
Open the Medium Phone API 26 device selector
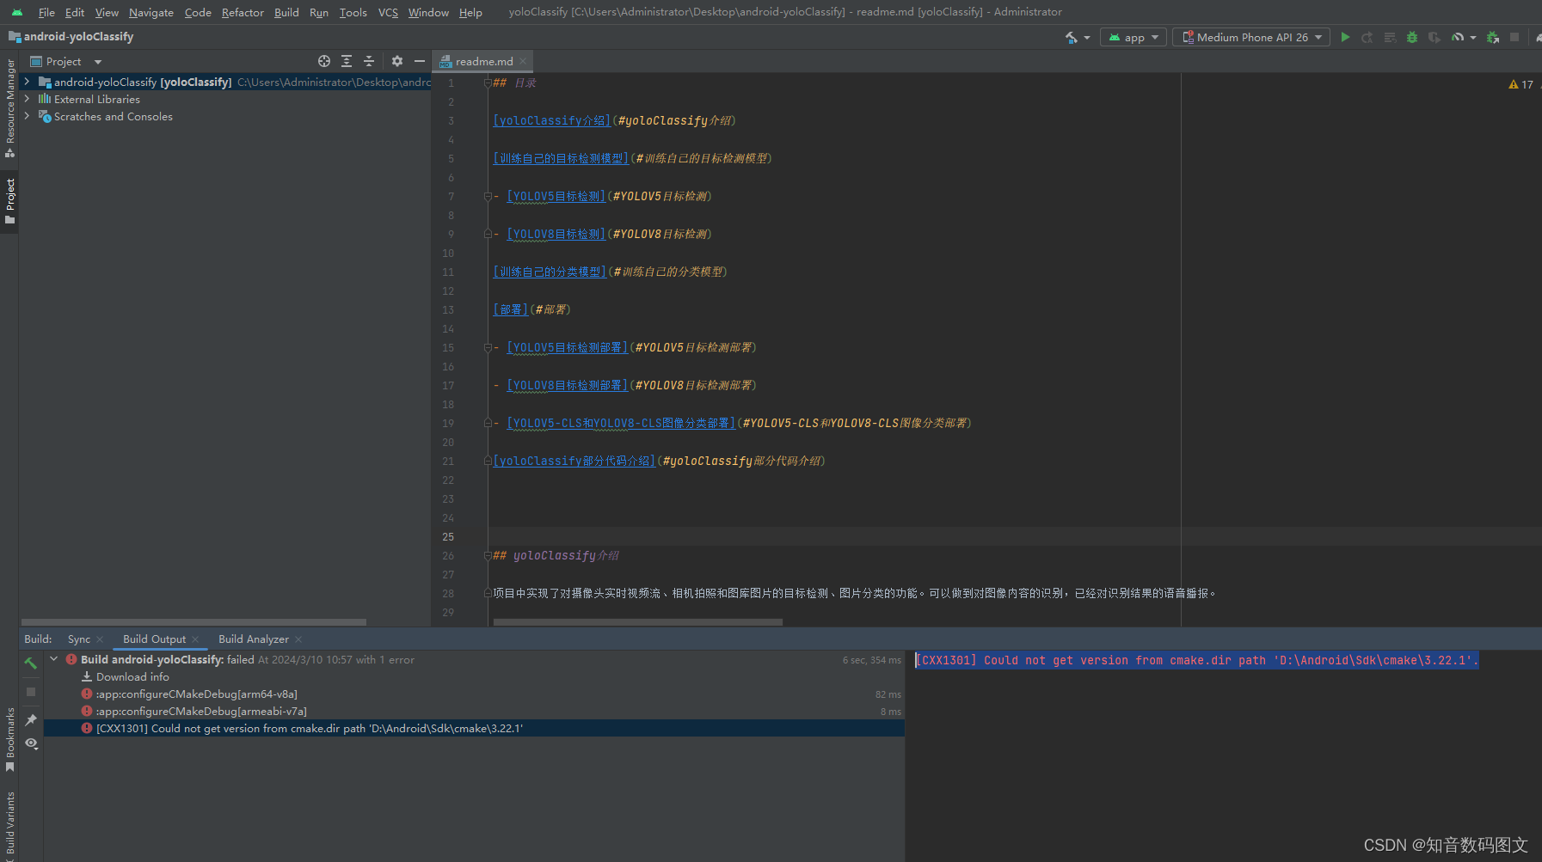point(1250,37)
